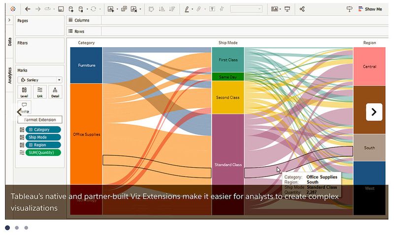
Task: Click the Presentation Mode icon
Action: 287,9
